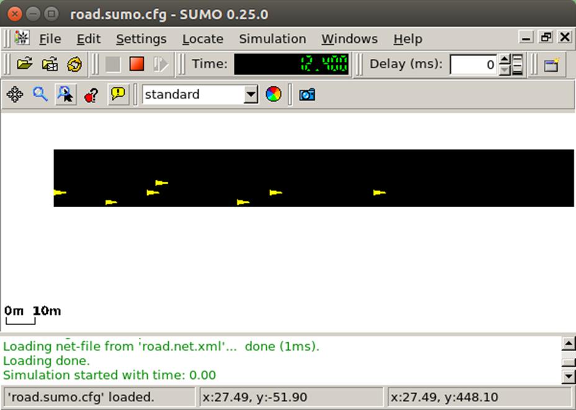Open the Edit menu
Screen dimensions: 576x410
pos(89,38)
